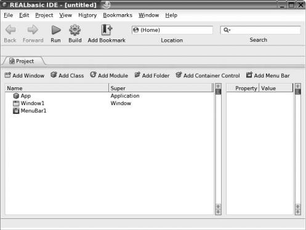
Task: Click the Add Container Control label
Action: click(212, 76)
